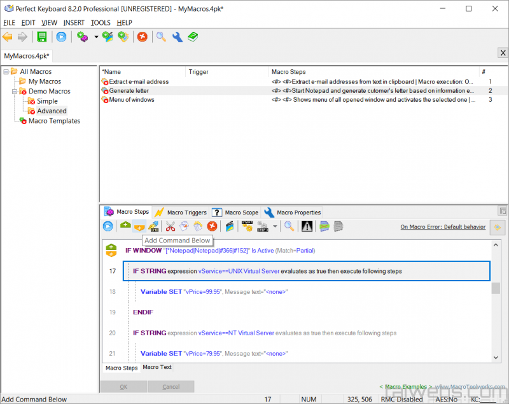Run the macro with the steps toolbar play icon
This screenshot has height=404, width=509.
(x=108, y=226)
